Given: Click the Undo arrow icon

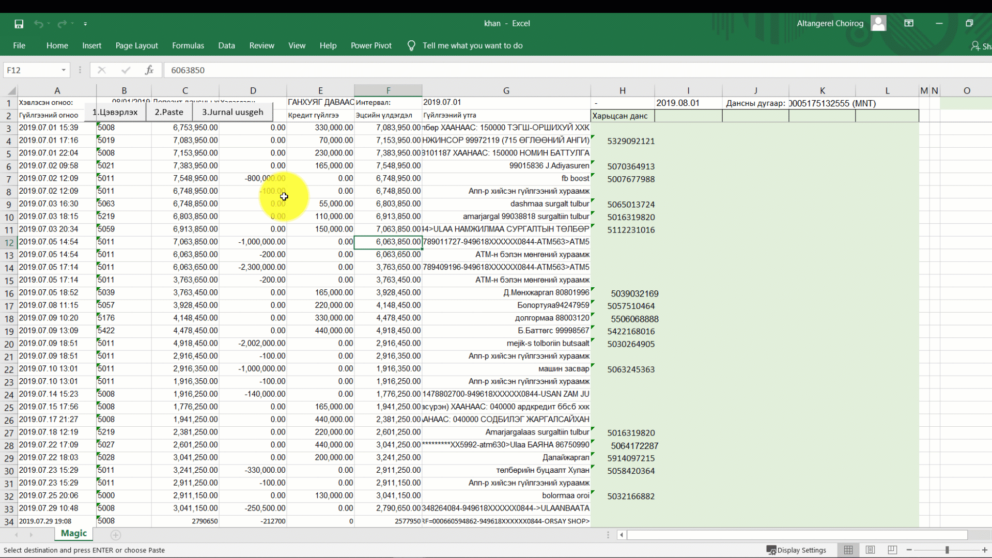Looking at the screenshot, I should (38, 24).
